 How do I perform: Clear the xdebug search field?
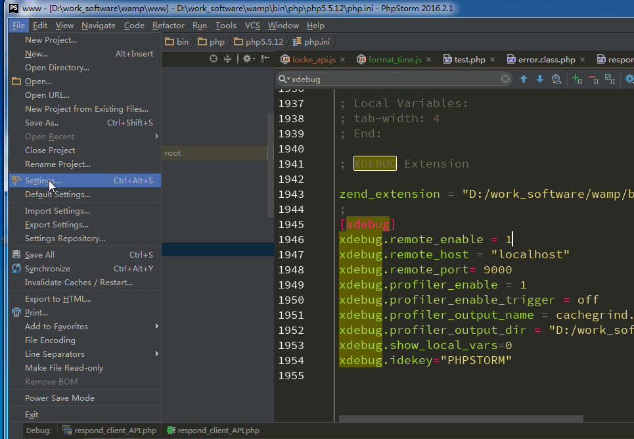click(x=505, y=79)
